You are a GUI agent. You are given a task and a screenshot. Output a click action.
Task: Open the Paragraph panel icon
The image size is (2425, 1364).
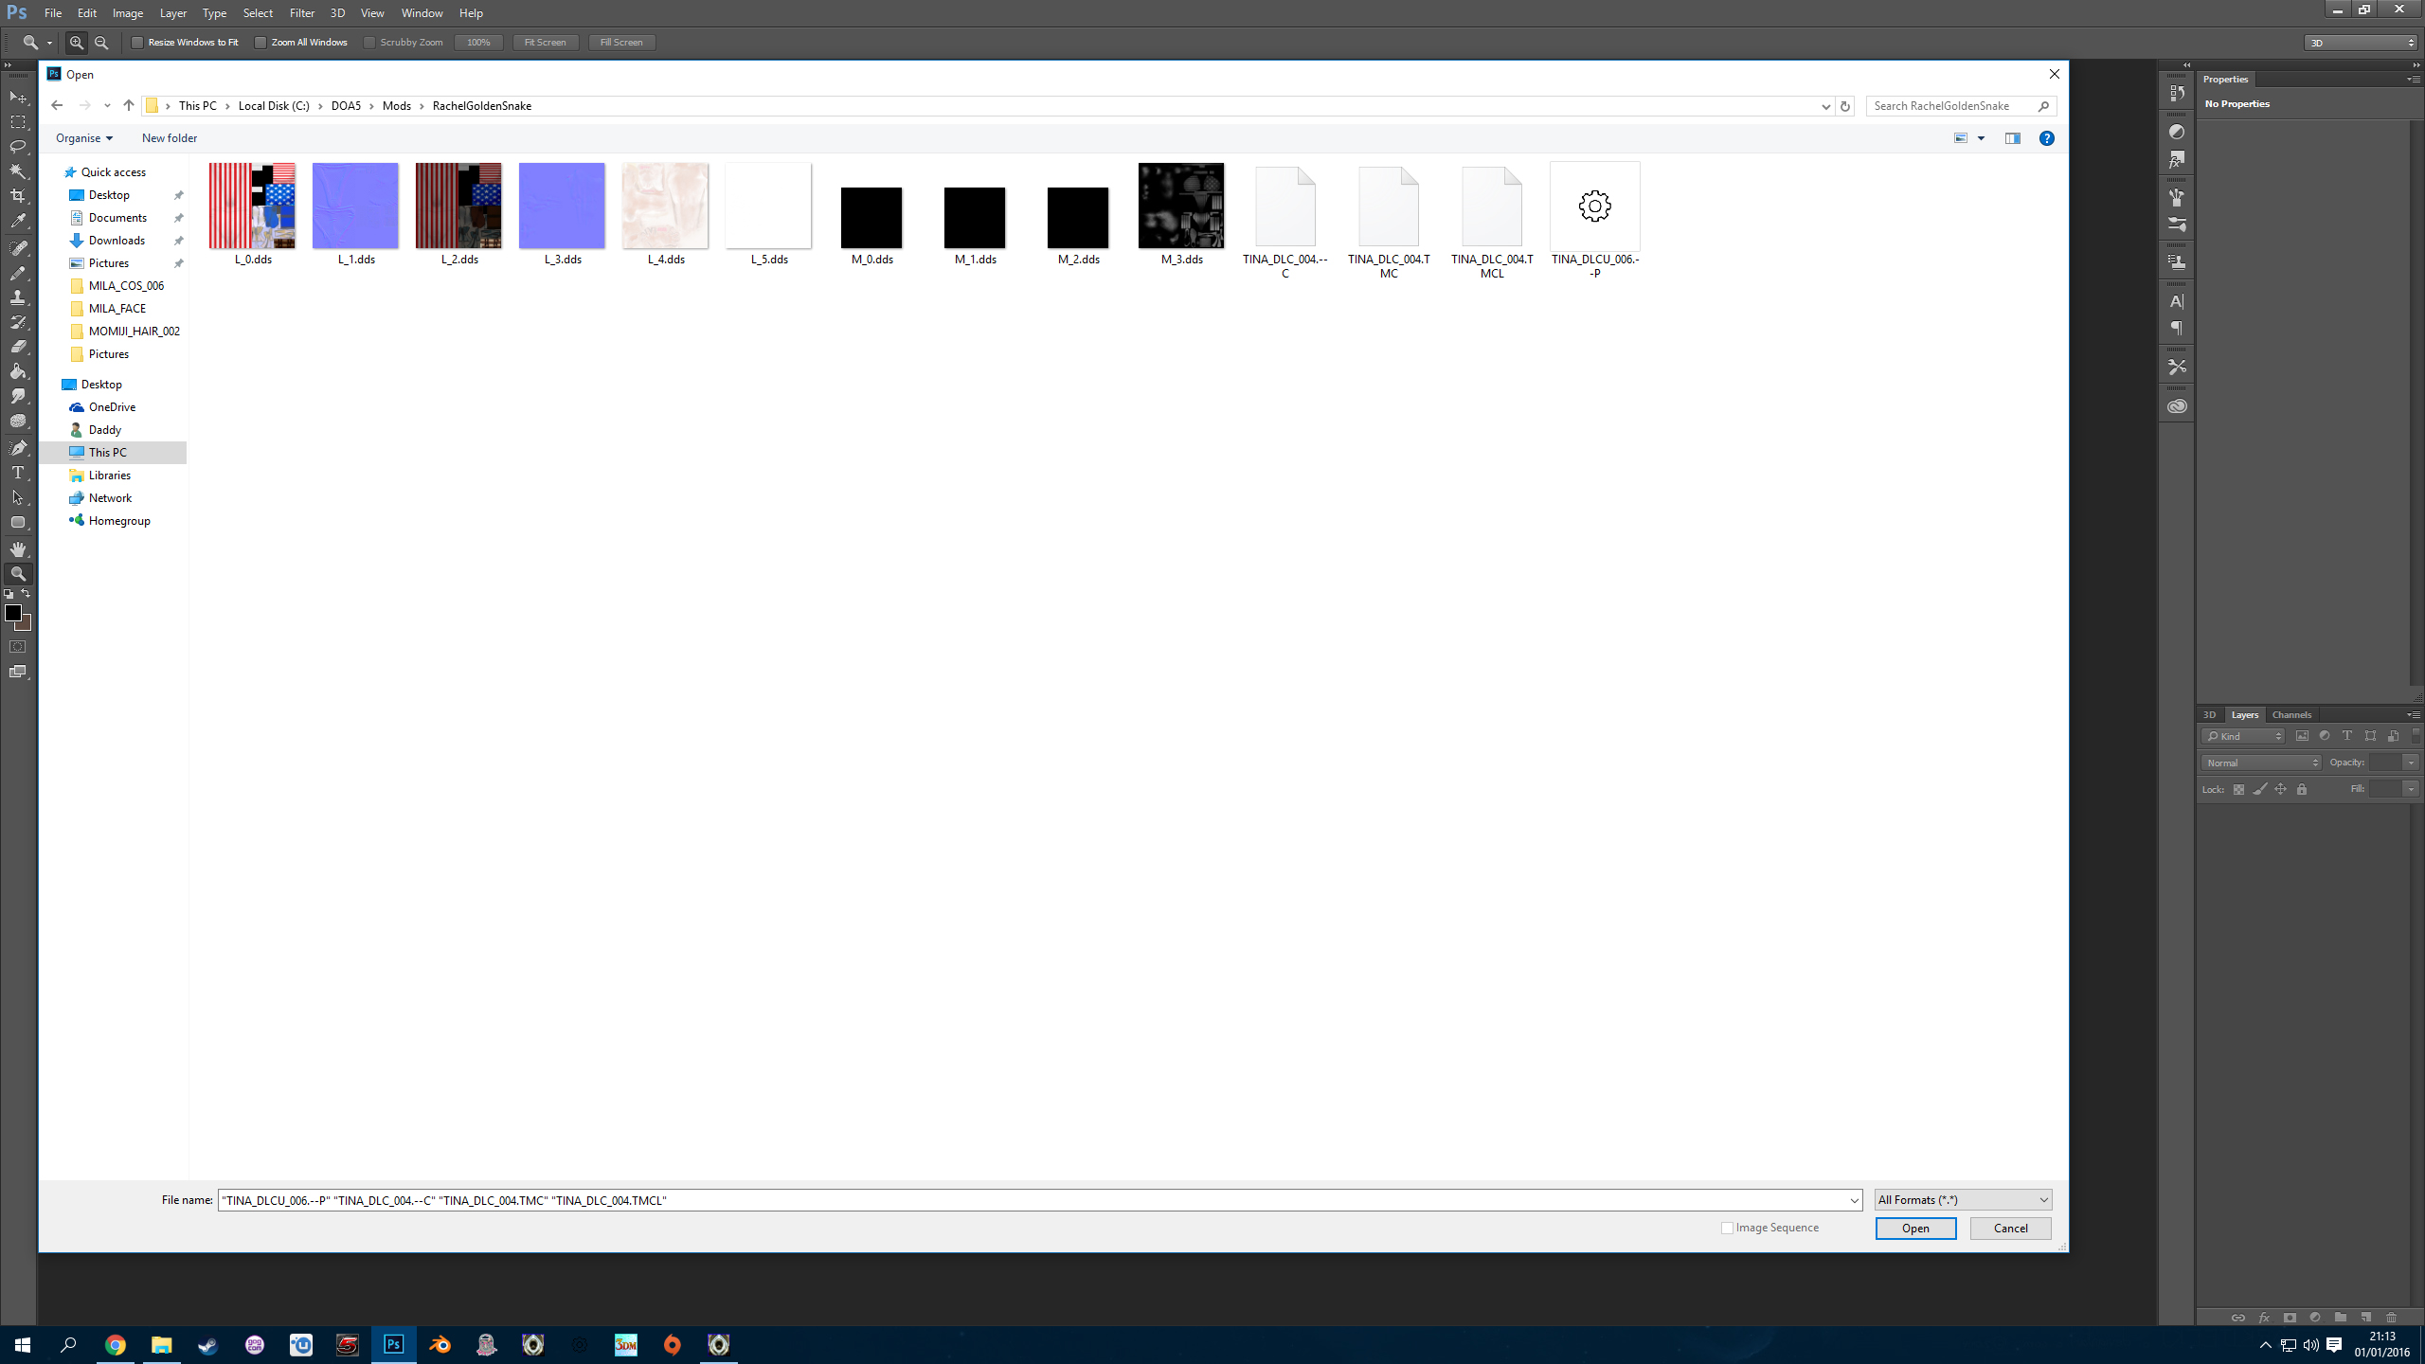pos(2177,329)
